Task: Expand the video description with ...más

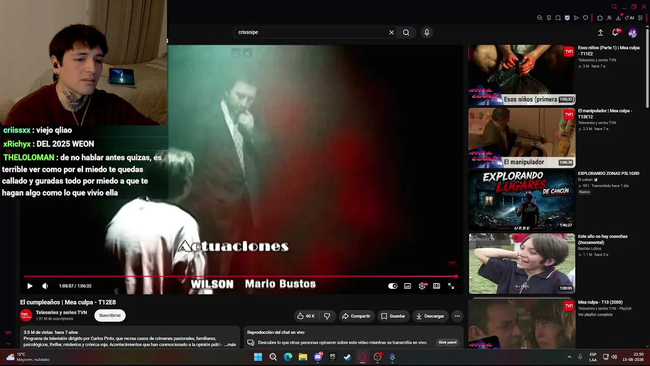Action: coord(231,345)
